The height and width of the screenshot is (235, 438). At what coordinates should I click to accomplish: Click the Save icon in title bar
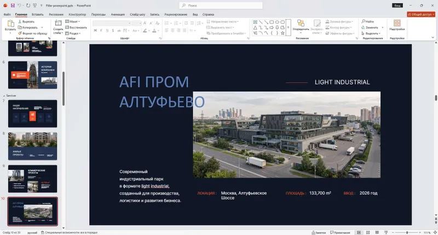tap(13, 5)
